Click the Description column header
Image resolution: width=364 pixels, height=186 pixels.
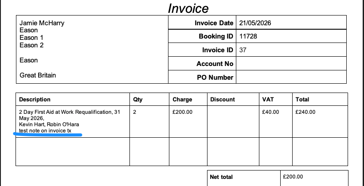[x=35, y=100]
